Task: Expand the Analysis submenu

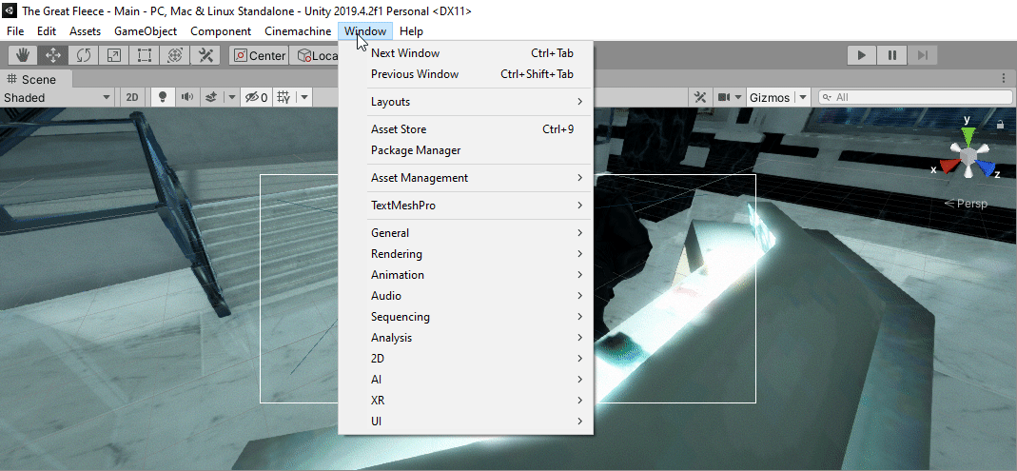Action: [466, 338]
